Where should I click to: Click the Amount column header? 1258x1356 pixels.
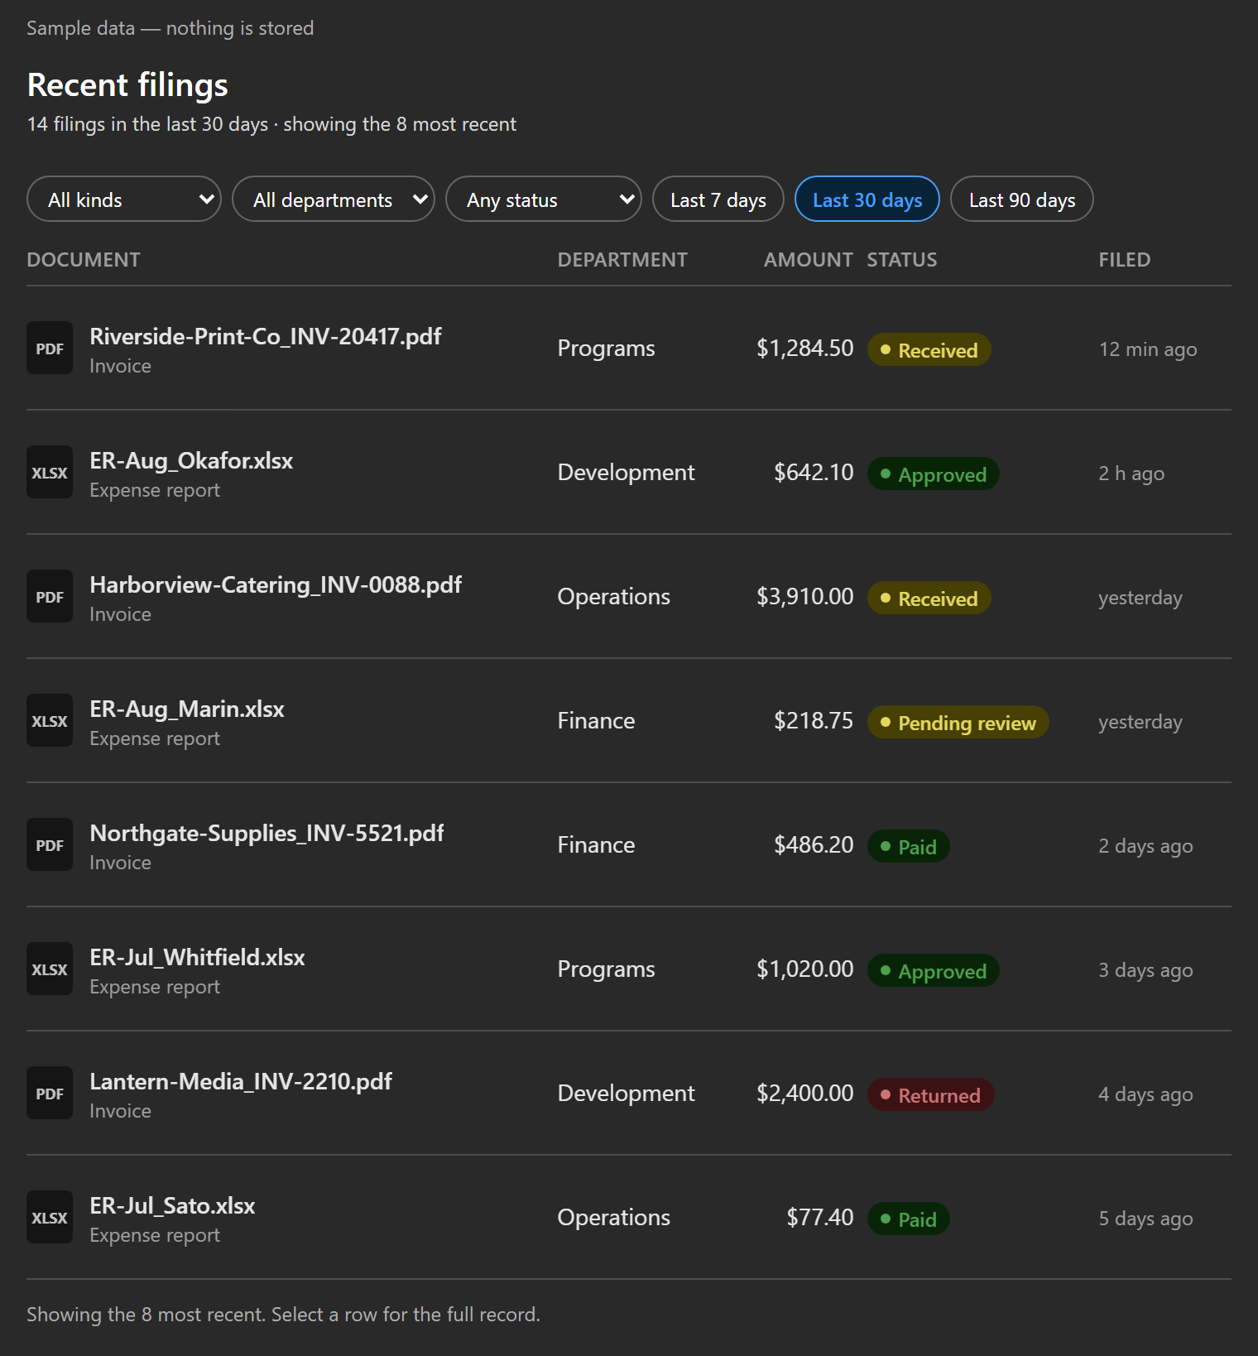coord(808,260)
